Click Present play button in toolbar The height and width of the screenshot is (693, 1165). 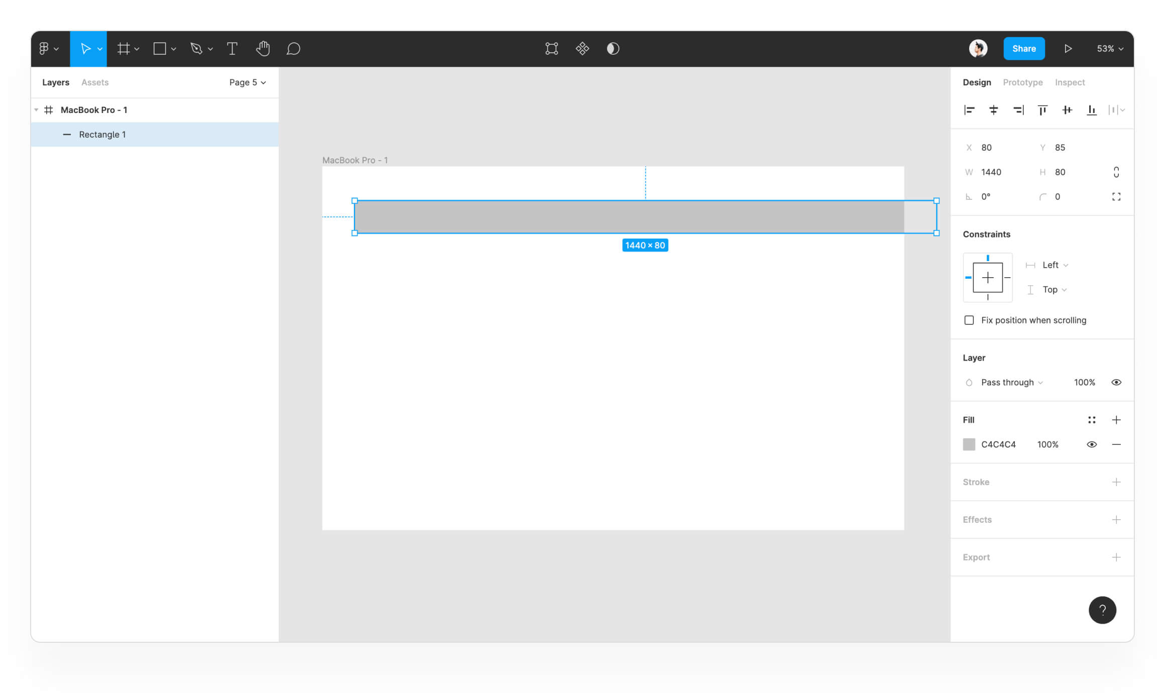click(x=1068, y=49)
